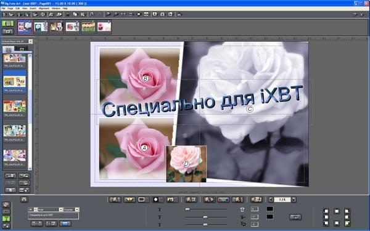The image size is (370, 231).
Task: Open the white circle mask dropdown button
Action: click(x=158, y=200)
